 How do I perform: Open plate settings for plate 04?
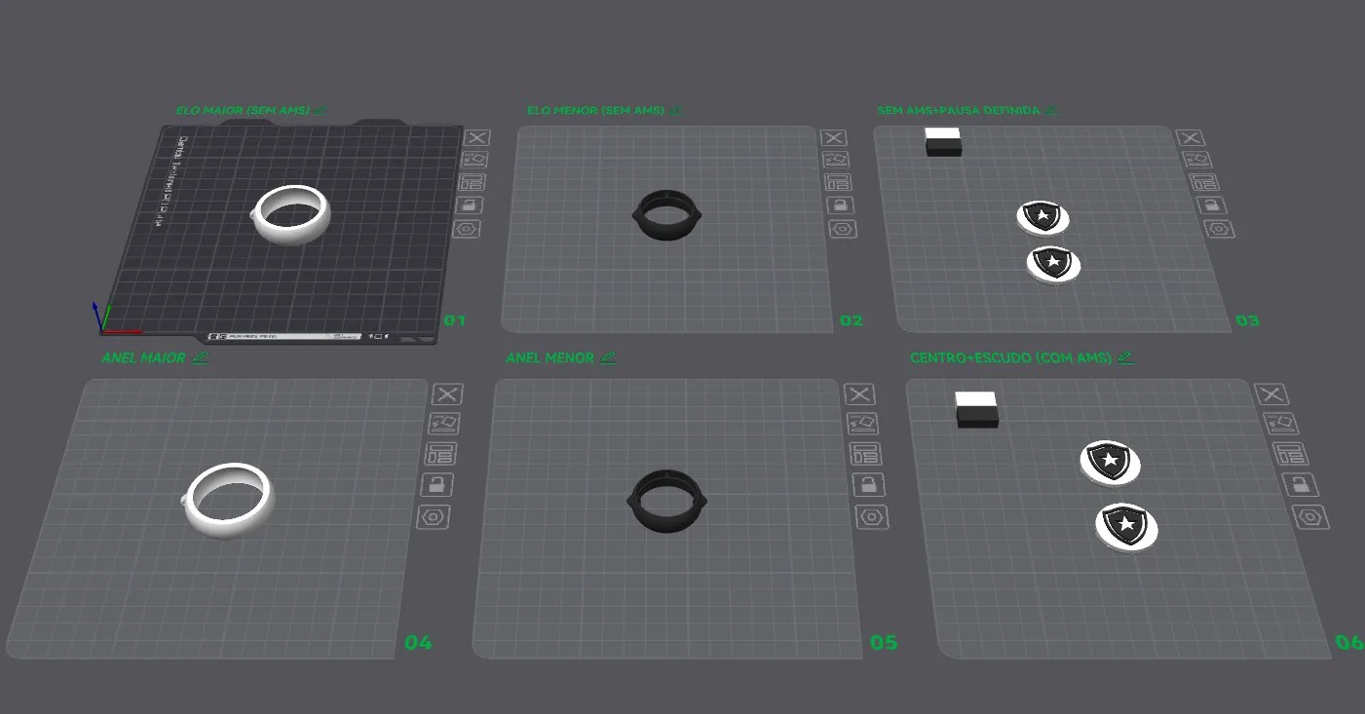click(x=434, y=517)
